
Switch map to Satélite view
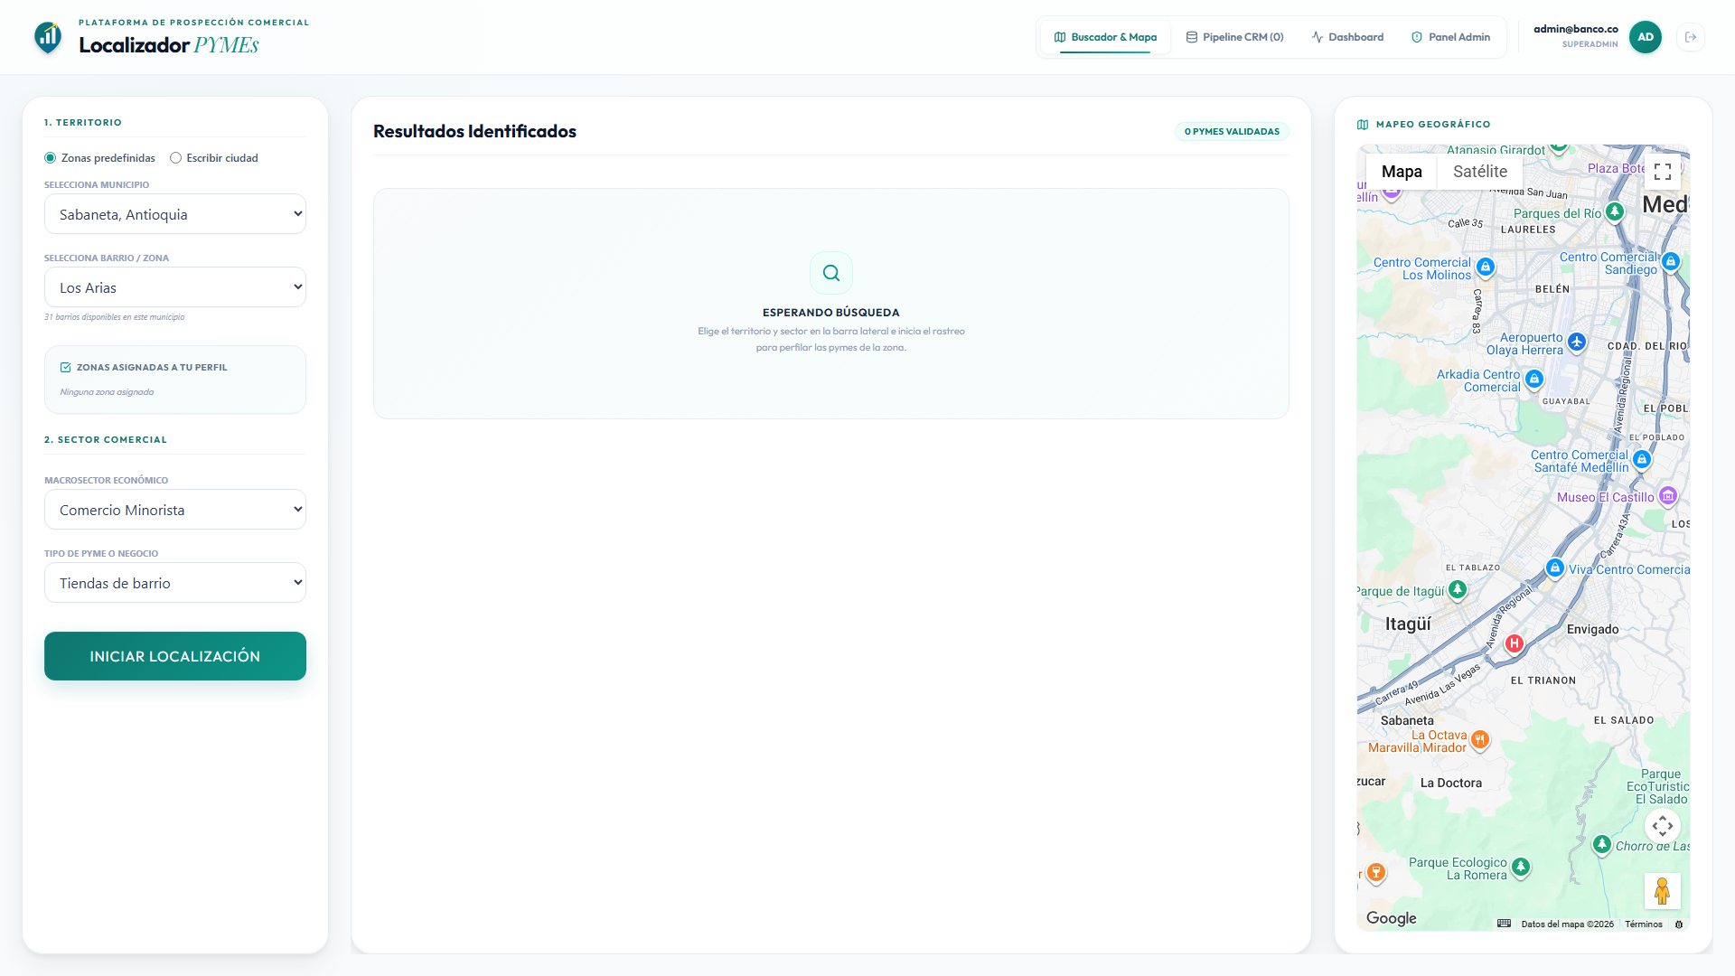(x=1479, y=172)
